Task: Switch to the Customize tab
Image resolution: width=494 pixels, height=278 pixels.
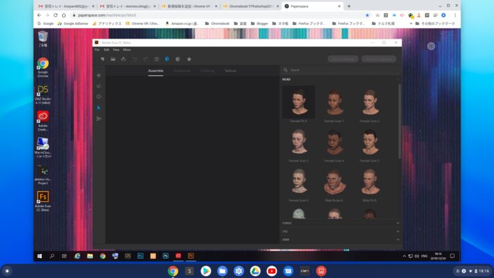Action: pos(182,71)
